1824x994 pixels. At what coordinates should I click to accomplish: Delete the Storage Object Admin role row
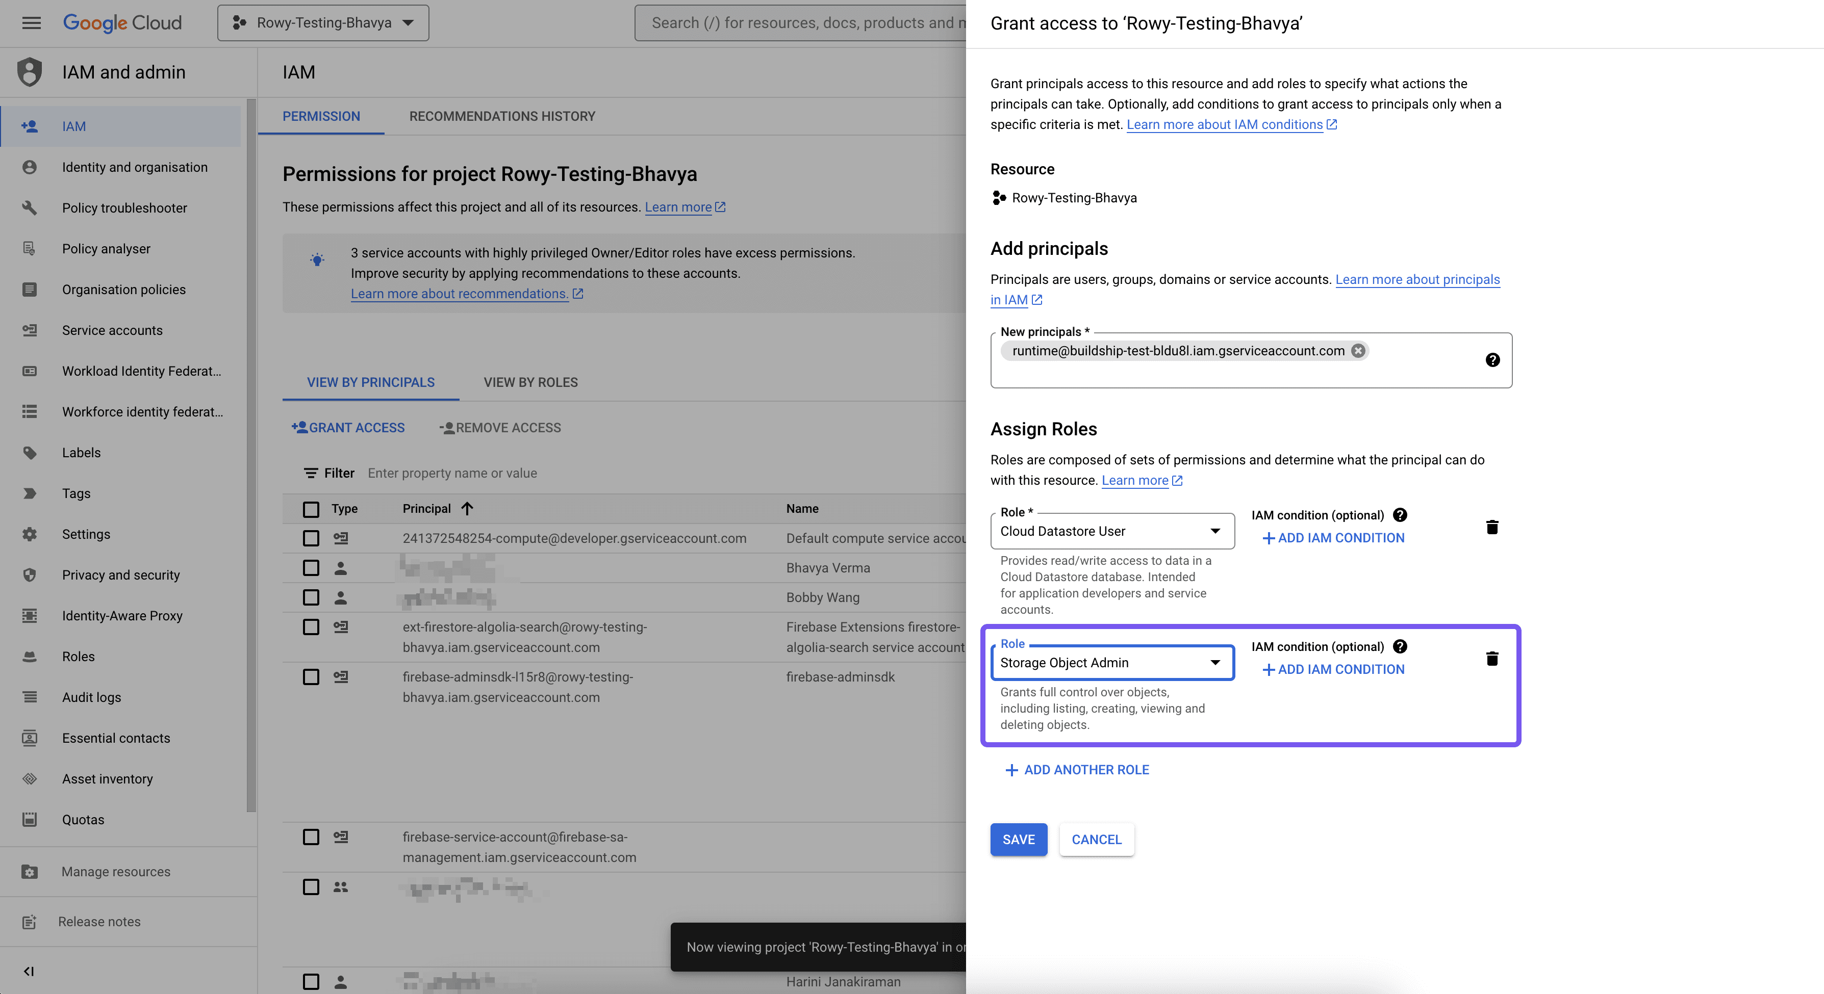(x=1492, y=659)
